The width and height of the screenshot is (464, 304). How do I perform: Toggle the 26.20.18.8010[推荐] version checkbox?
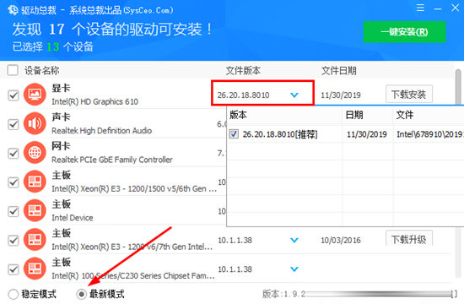click(234, 134)
